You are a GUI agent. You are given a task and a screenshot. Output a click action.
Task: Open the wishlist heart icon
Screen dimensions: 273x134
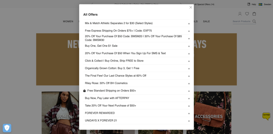tap(247, 14)
